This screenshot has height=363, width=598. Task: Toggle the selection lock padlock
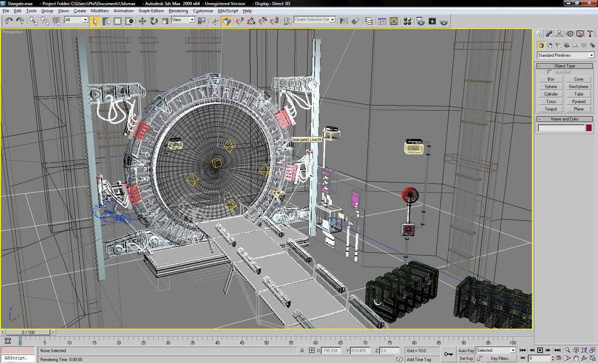pyautogui.click(x=302, y=350)
